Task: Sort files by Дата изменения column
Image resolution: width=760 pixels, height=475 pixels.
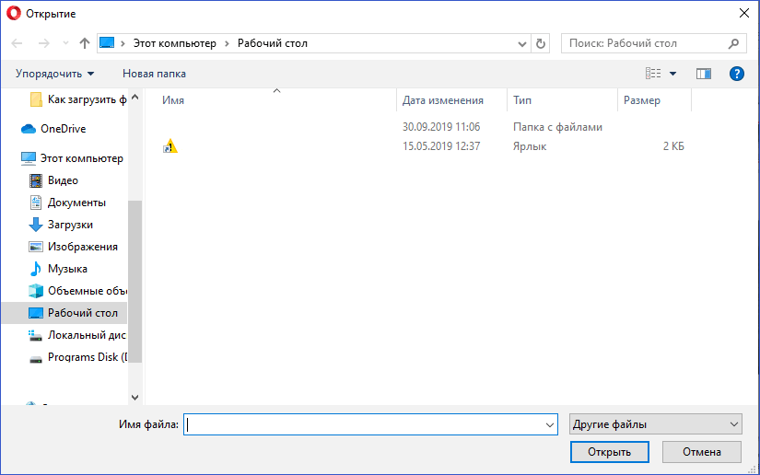Action: (443, 100)
